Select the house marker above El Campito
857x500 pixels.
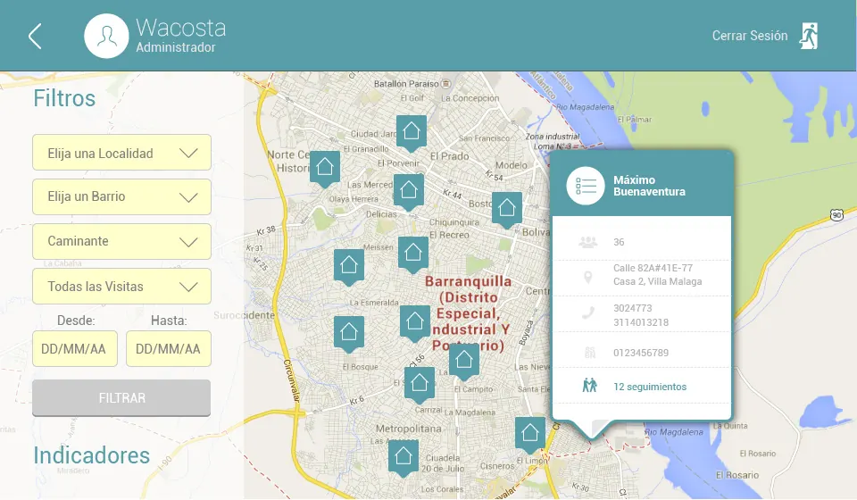(x=464, y=362)
